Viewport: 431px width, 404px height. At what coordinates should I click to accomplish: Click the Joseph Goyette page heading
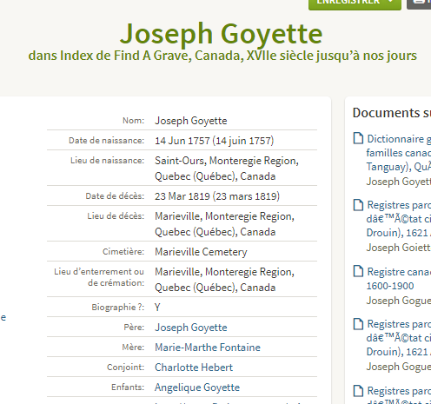[x=221, y=34]
